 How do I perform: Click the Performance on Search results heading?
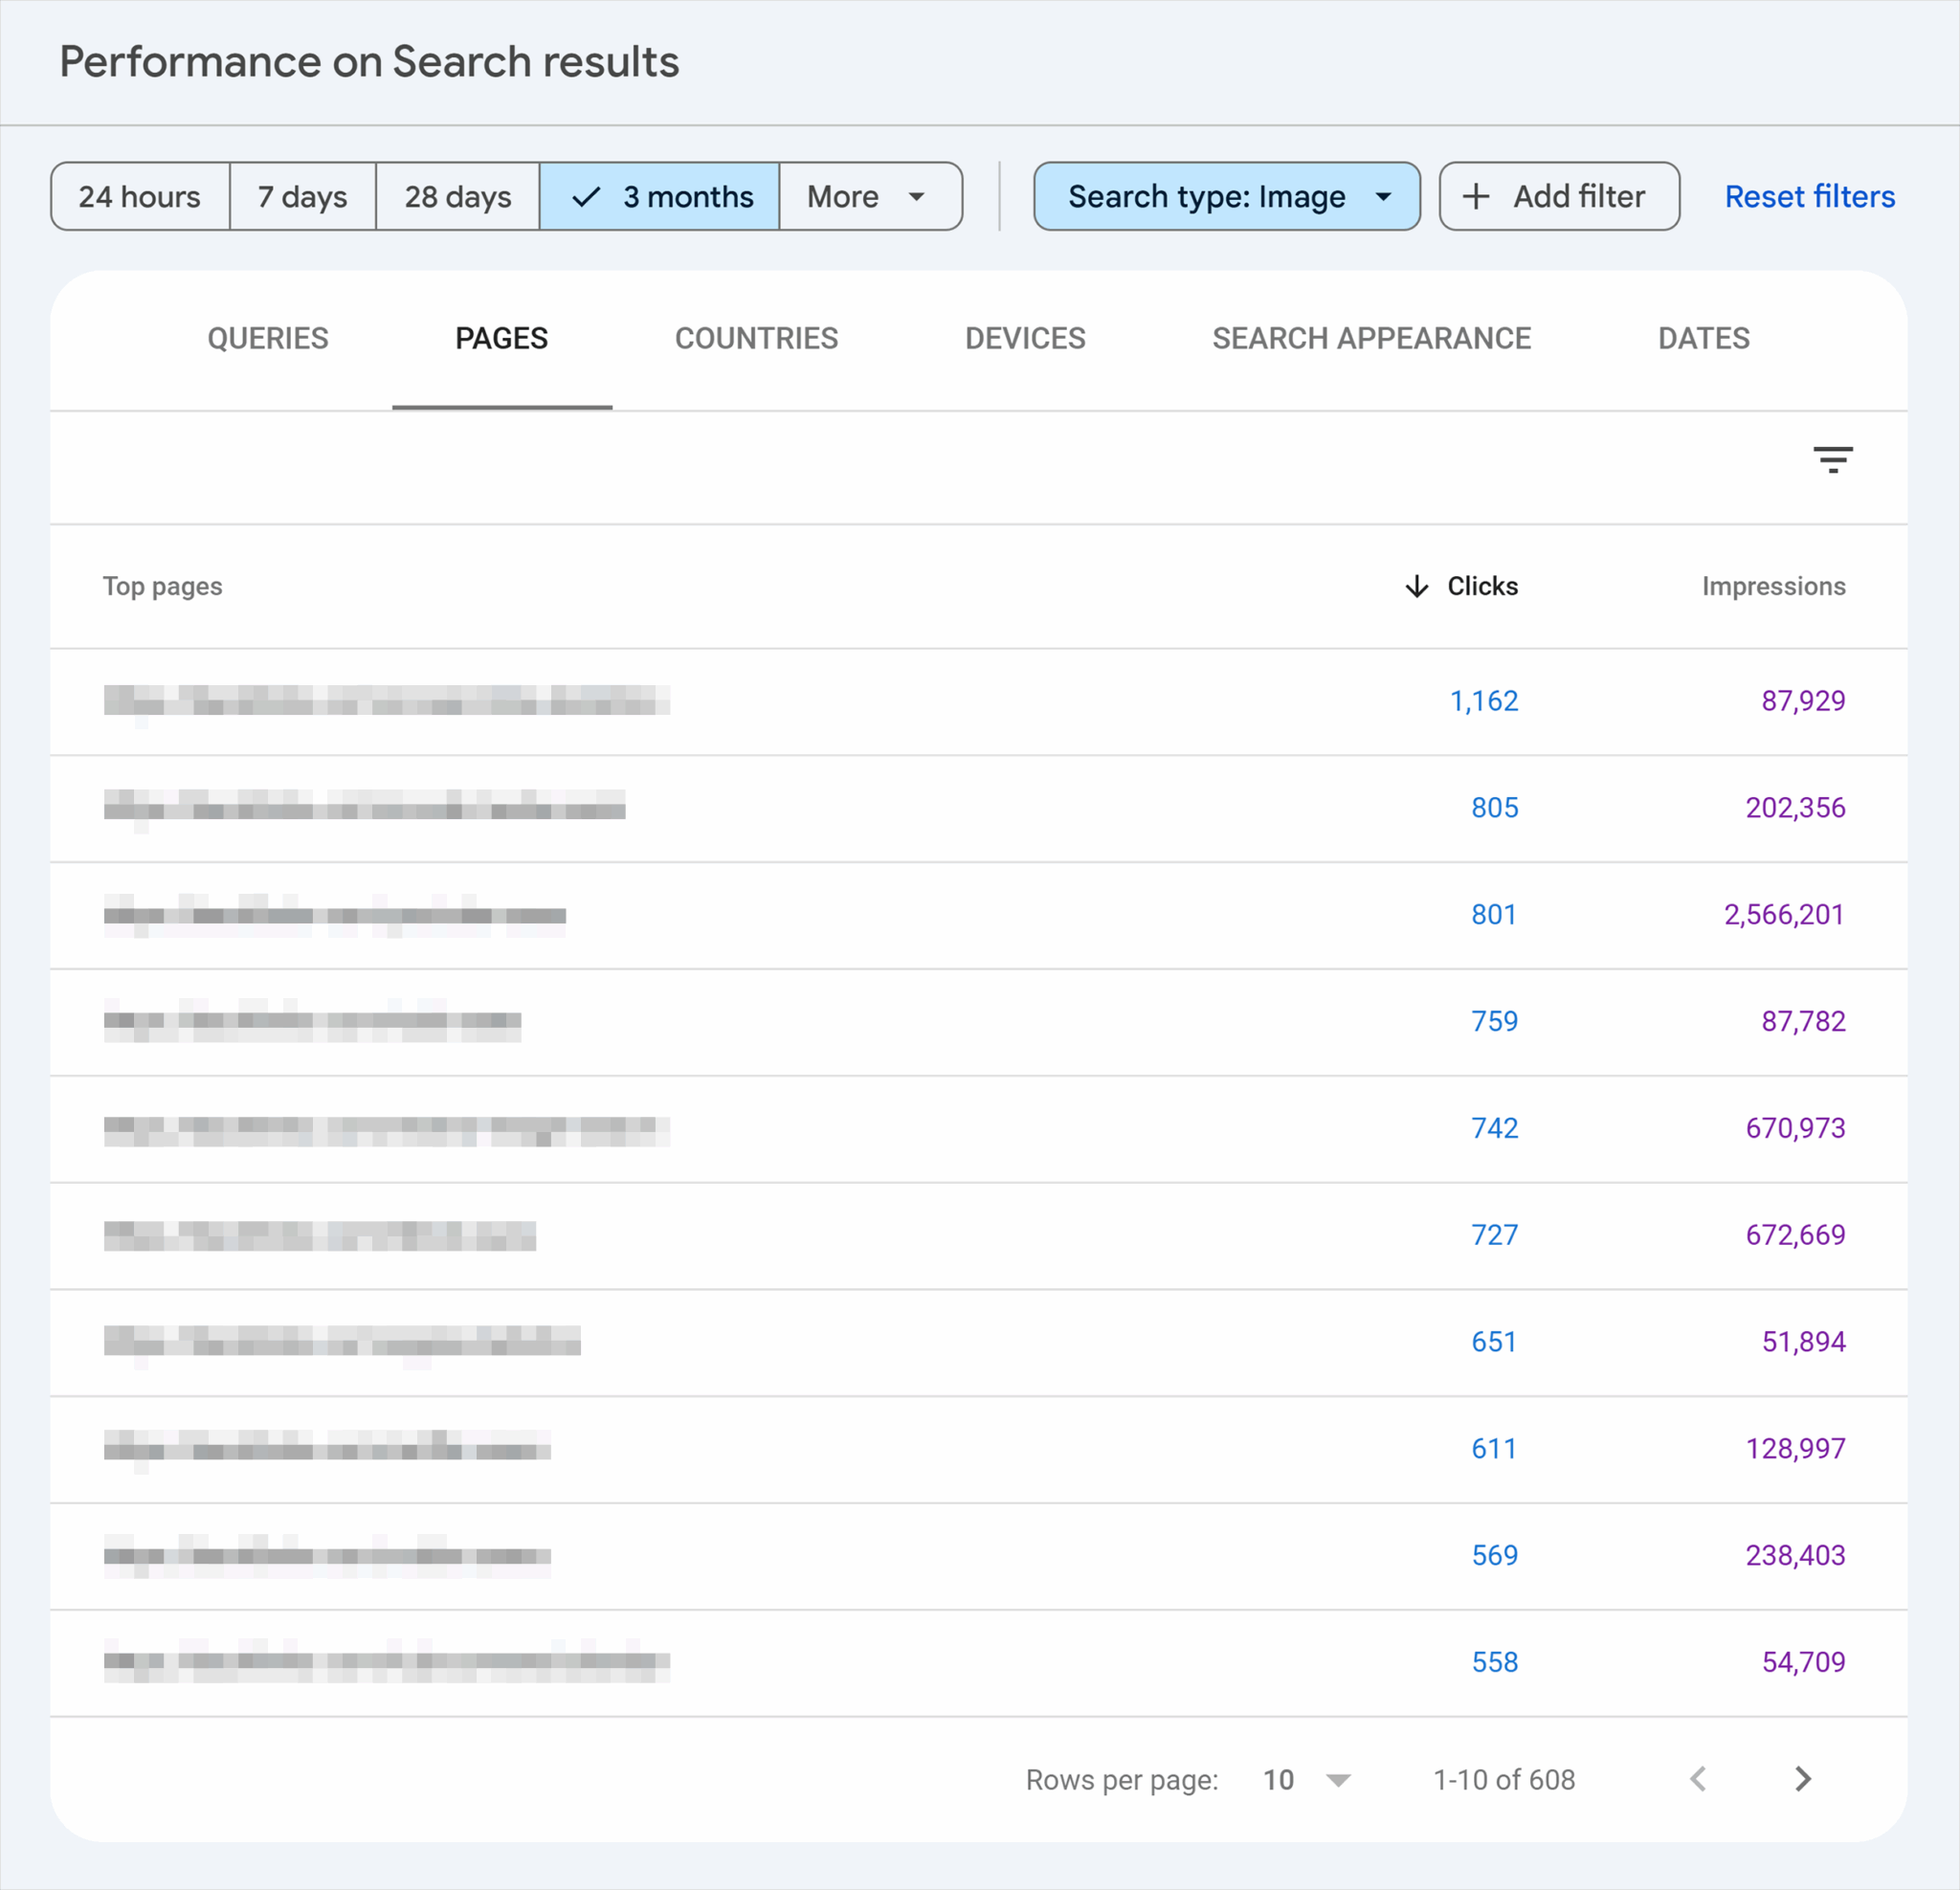pyautogui.click(x=369, y=62)
